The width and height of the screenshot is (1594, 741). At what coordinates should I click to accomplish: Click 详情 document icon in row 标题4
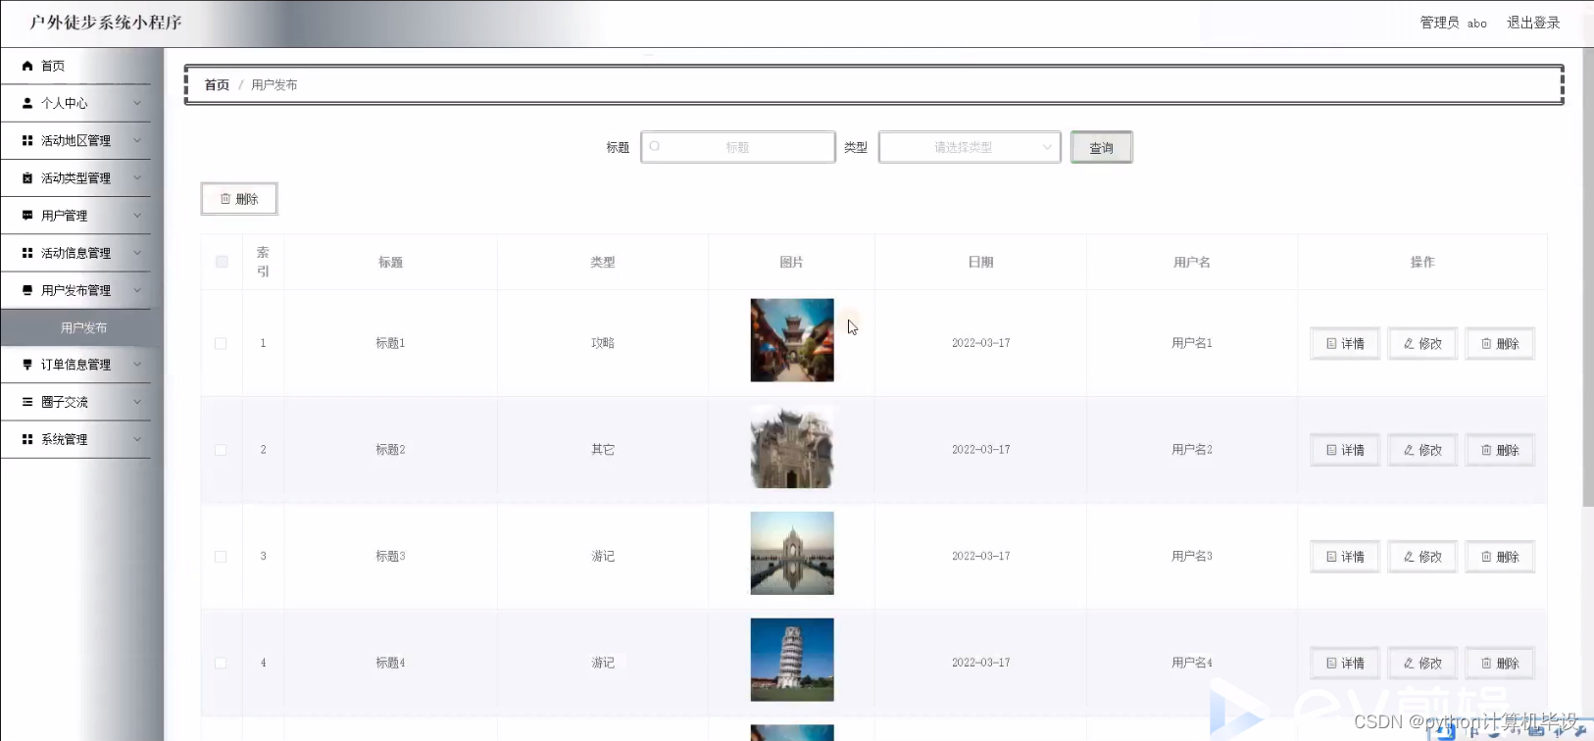(x=1331, y=664)
